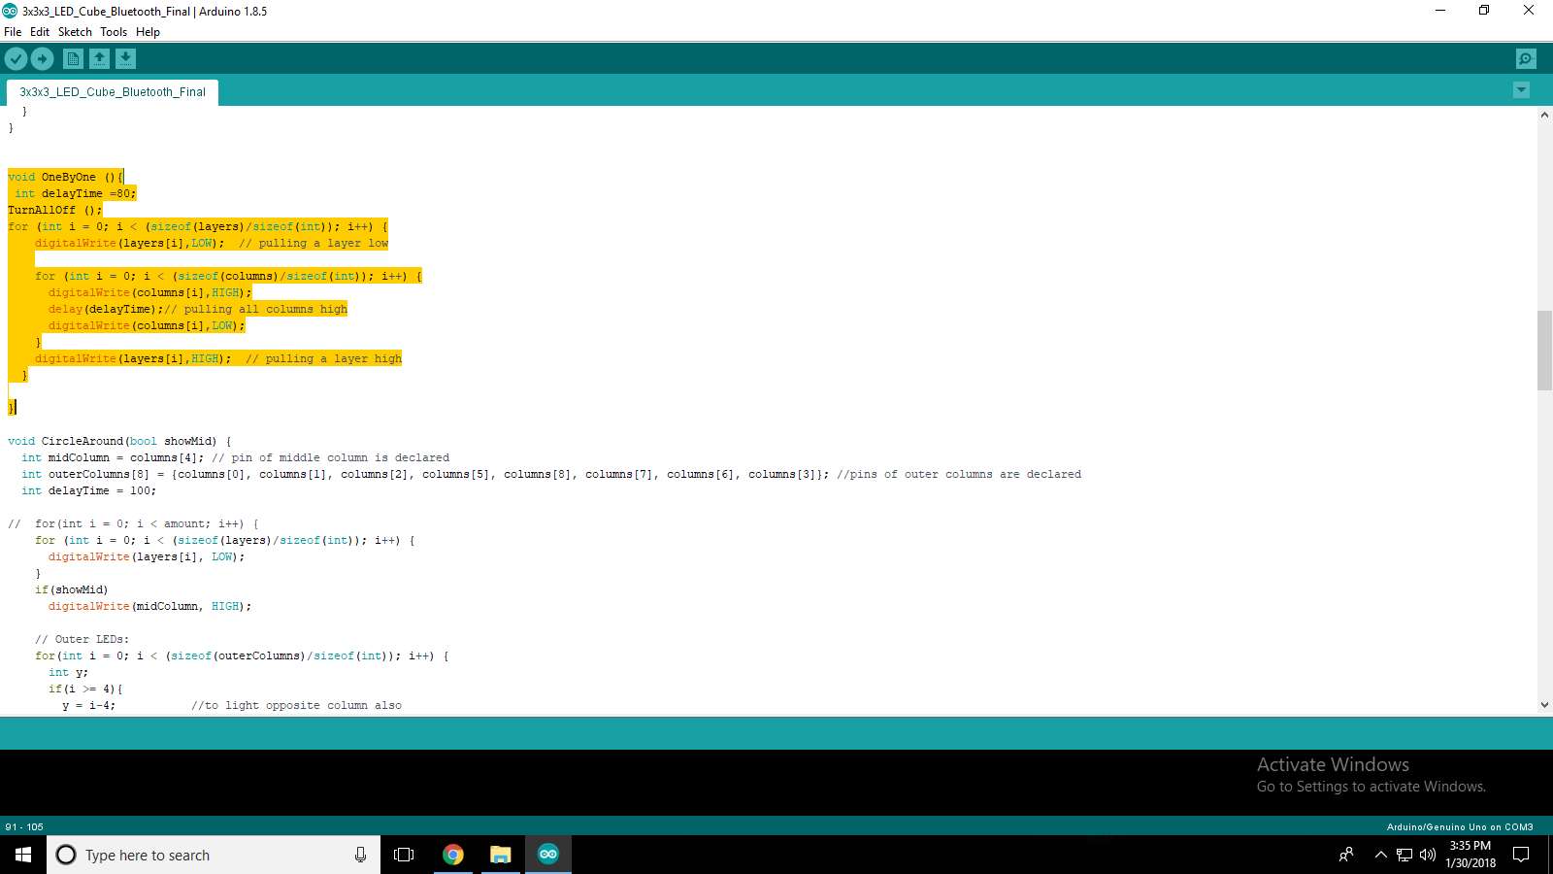Click the Arduino icon in the taskbar
Viewport: 1553px width, 874px height.
click(548, 855)
